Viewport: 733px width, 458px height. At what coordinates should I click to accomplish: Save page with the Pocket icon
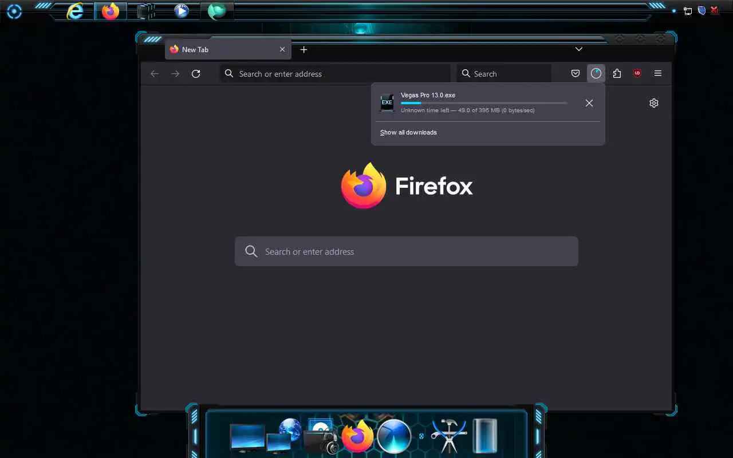point(576,73)
